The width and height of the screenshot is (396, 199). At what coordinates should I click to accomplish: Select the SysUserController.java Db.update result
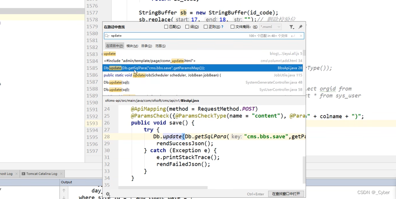(203, 89)
